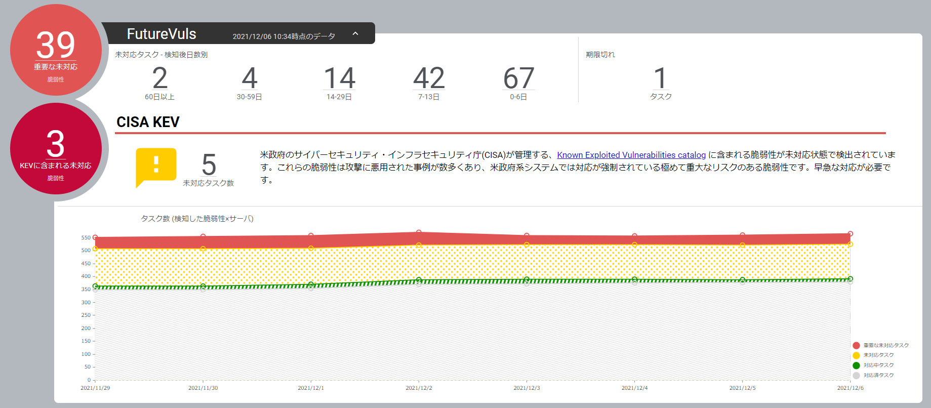Click yellow data point at 2021/12/1

[311, 248]
